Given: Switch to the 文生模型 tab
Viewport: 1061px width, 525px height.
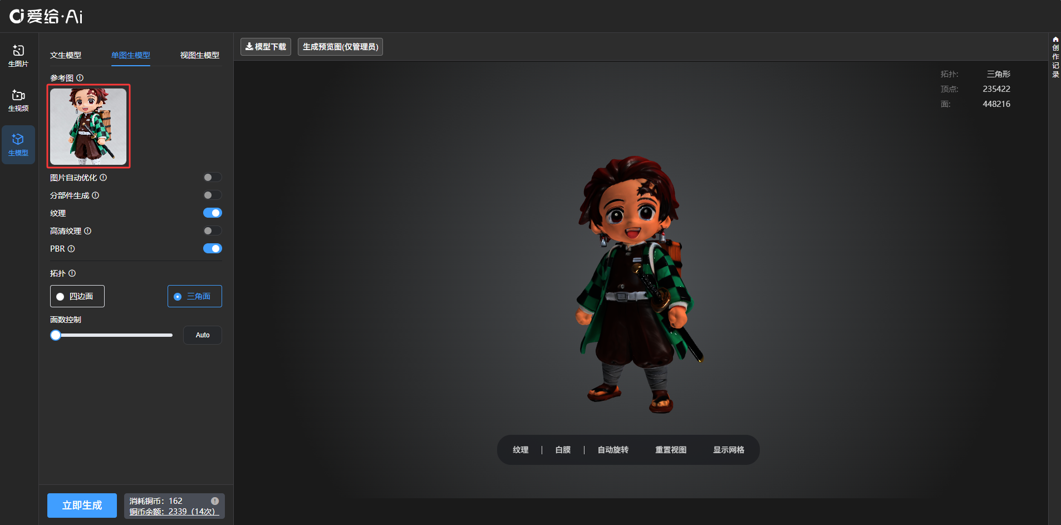Looking at the screenshot, I should [66, 55].
